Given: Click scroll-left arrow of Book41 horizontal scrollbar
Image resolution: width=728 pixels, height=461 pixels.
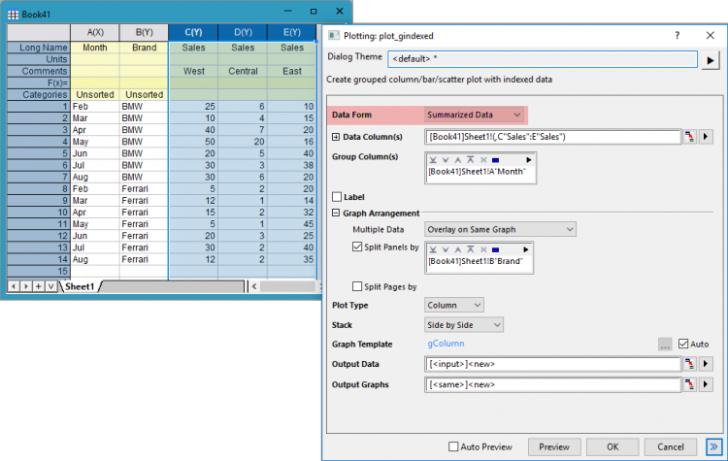Looking at the screenshot, I should 254,286.
